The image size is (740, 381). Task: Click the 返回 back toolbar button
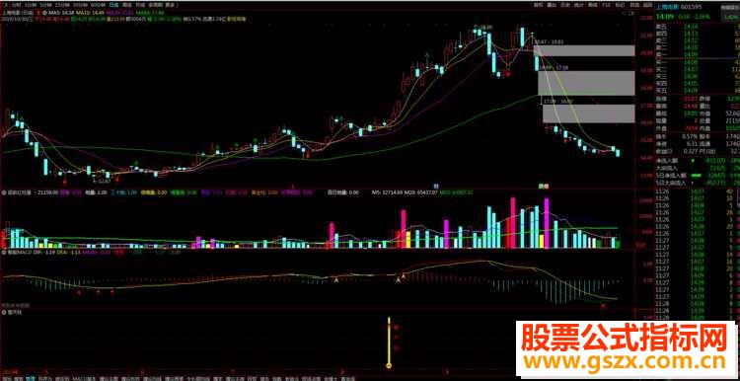coord(648,5)
